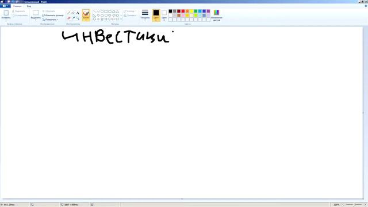Open the Paint application menu button
Screen dimensions: 368x207
click(5, 6)
